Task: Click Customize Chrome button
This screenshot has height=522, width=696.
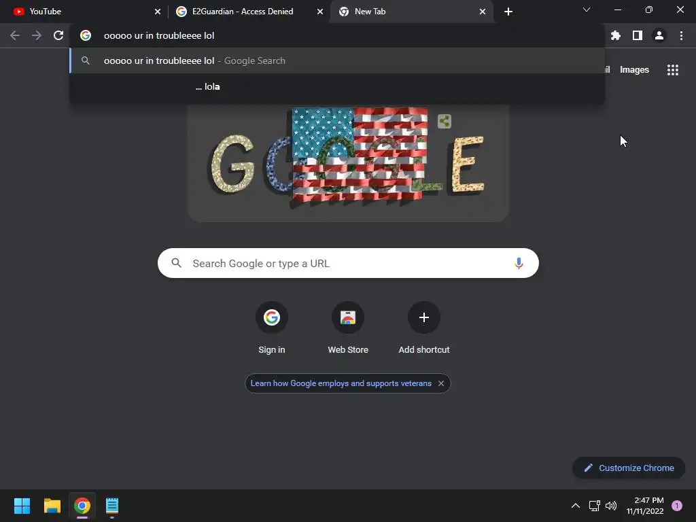Action: (629, 468)
